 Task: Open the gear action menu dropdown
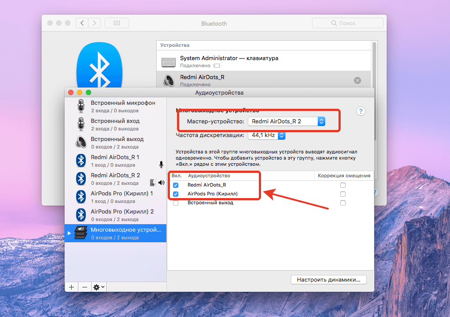click(99, 287)
